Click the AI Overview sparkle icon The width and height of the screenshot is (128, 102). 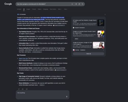[18, 14]
